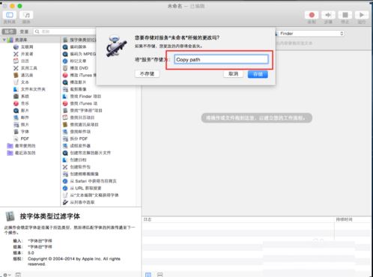The image size is (373, 277).
Task: Select the Mail (邮件) category
Action: click(x=25, y=118)
